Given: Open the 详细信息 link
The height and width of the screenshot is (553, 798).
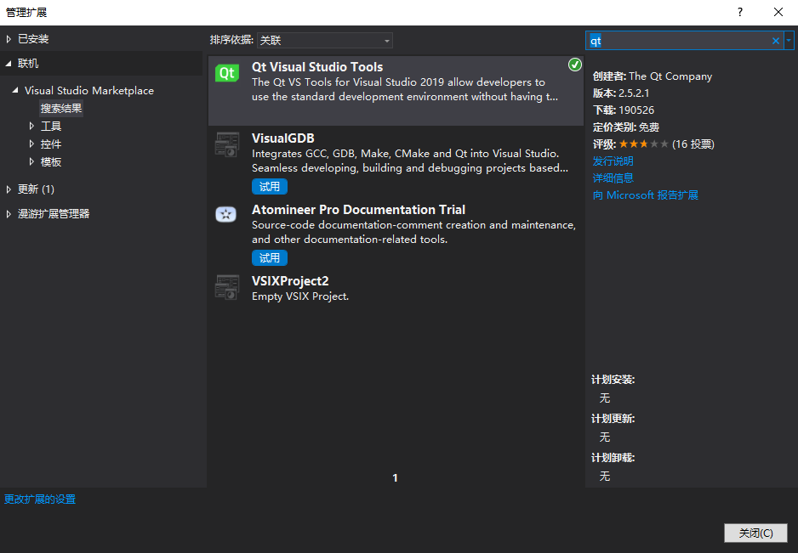Looking at the screenshot, I should coord(613,178).
